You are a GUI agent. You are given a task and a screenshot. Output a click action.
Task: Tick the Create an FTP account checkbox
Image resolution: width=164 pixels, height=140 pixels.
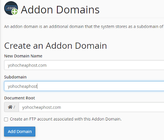pos(6,119)
